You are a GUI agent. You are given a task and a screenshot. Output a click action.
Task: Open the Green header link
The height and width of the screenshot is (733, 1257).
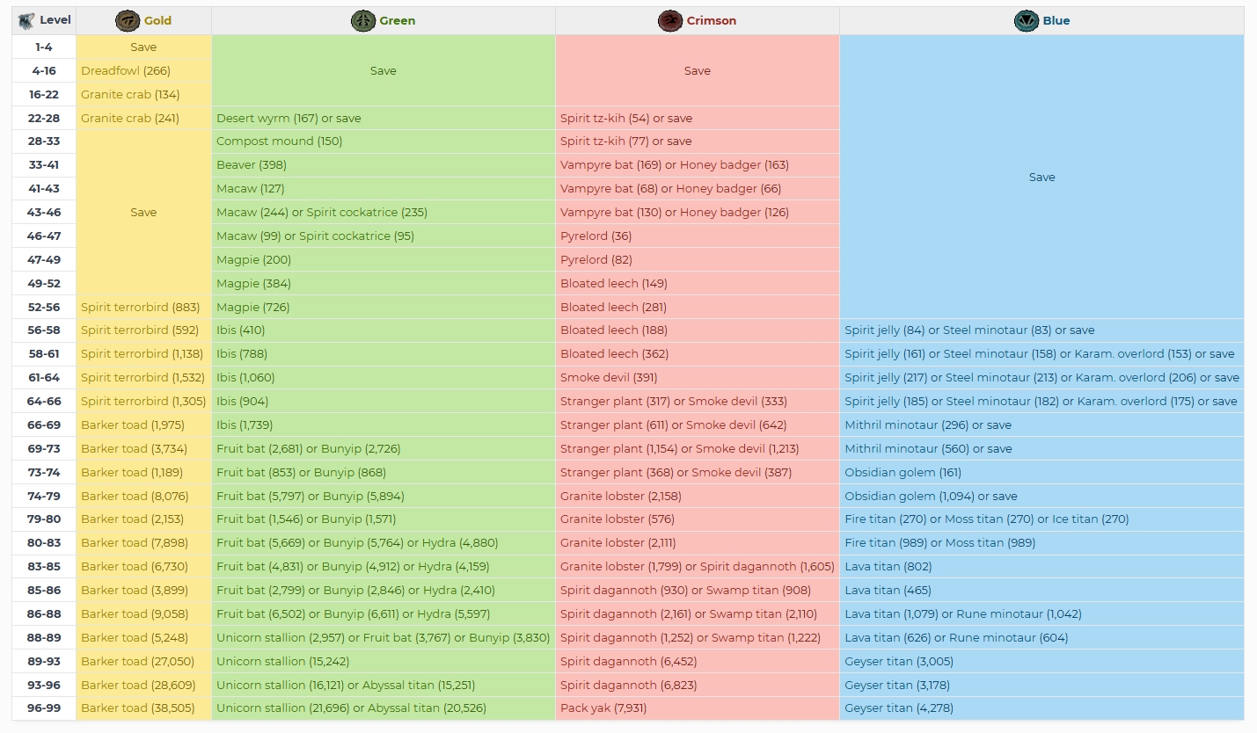click(x=397, y=20)
